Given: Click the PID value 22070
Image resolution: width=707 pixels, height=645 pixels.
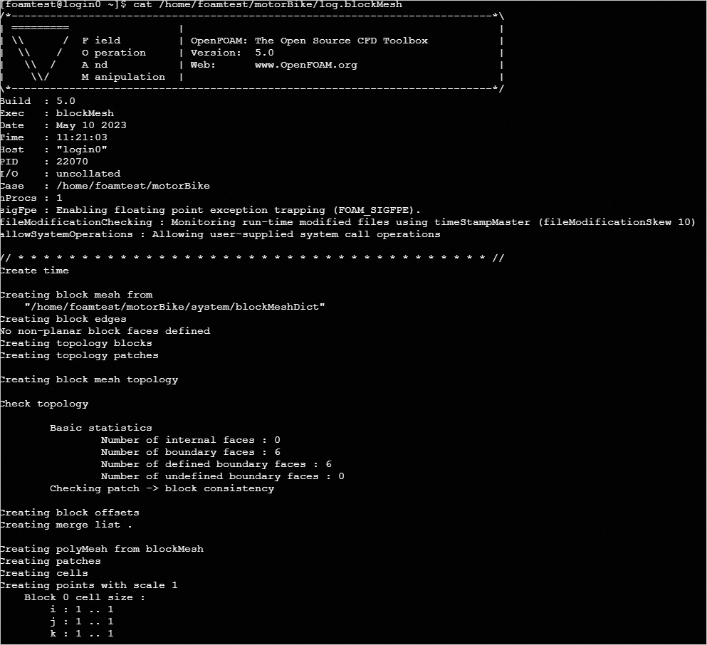Looking at the screenshot, I should (71, 162).
